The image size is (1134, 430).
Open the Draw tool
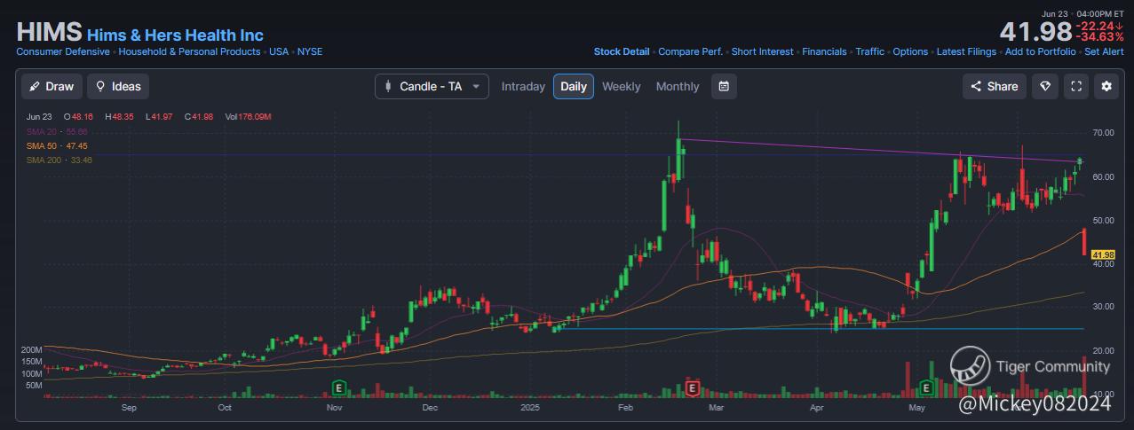(x=52, y=86)
